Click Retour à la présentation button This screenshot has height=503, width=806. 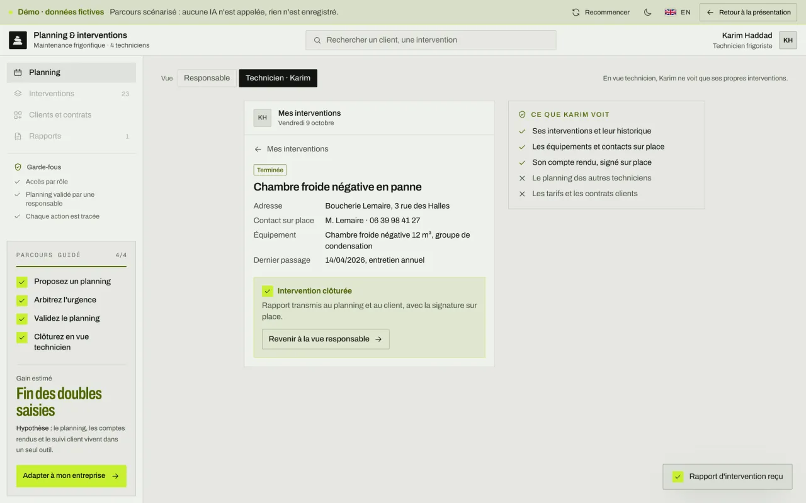click(x=749, y=12)
